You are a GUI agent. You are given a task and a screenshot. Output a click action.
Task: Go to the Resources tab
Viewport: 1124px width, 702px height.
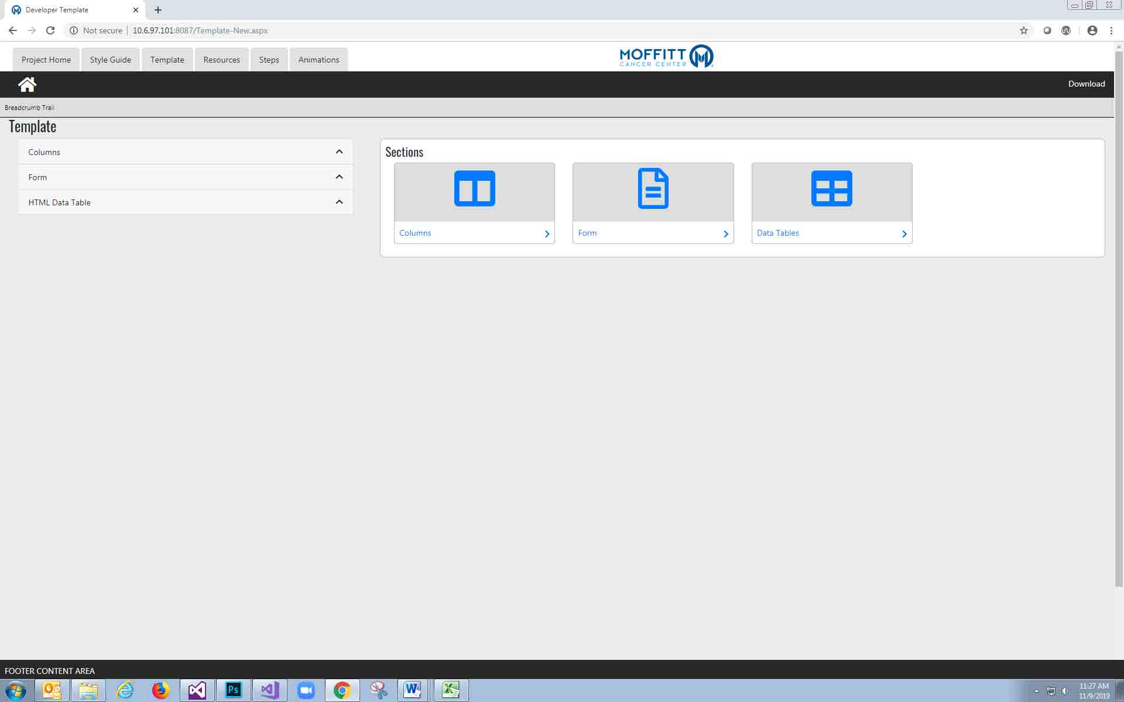pyautogui.click(x=221, y=60)
